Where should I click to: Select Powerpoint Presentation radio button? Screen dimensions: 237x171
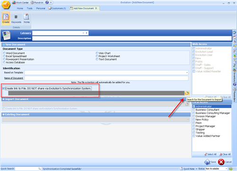point(4,59)
